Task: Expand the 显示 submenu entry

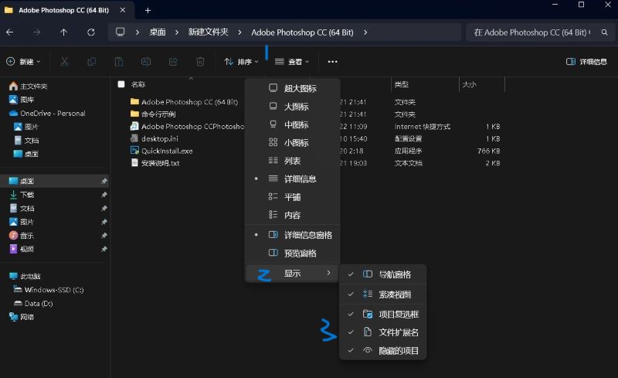Action: [x=292, y=273]
